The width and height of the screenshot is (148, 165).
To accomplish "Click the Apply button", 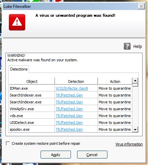I will pyautogui.click(x=56, y=155).
